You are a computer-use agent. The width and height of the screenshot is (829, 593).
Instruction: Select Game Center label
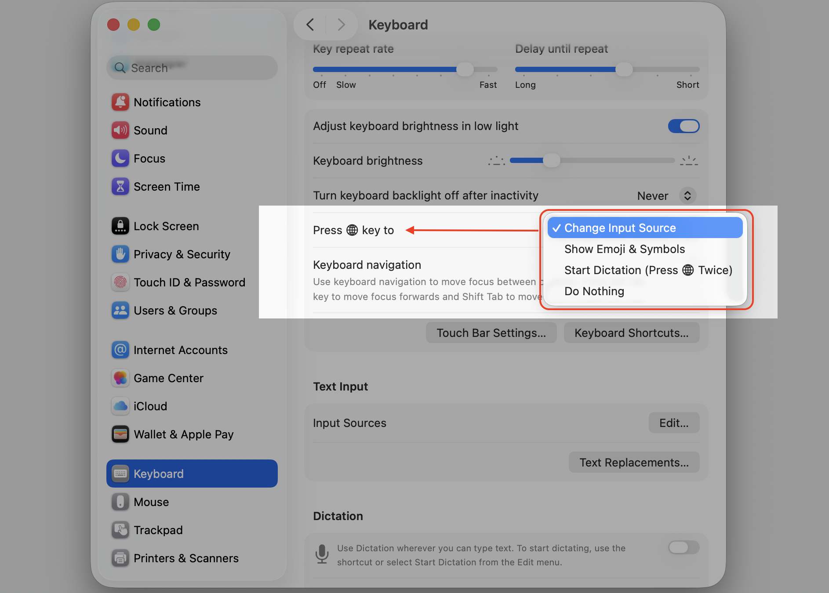tap(168, 378)
